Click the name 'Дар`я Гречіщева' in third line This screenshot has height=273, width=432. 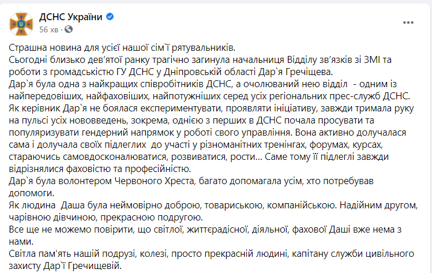pyautogui.click(x=295, y=72)
